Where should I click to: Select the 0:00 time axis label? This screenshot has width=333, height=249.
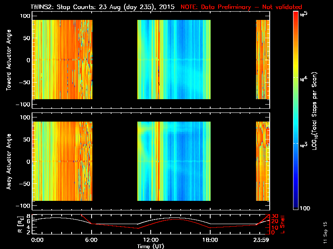(37, 240)
